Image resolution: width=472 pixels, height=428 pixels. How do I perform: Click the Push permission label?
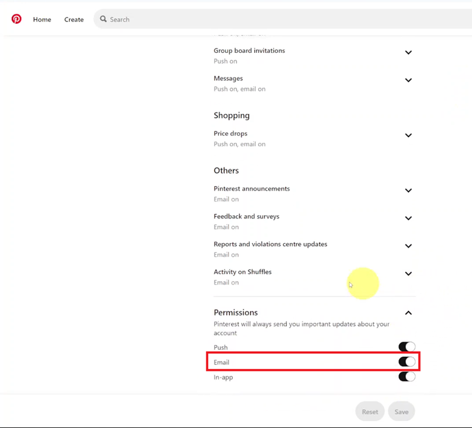[x=221, y=347]
